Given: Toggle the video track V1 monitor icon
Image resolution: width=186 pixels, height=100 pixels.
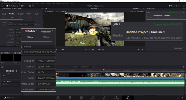Looking at the screenshot, I should coord(4,76).
